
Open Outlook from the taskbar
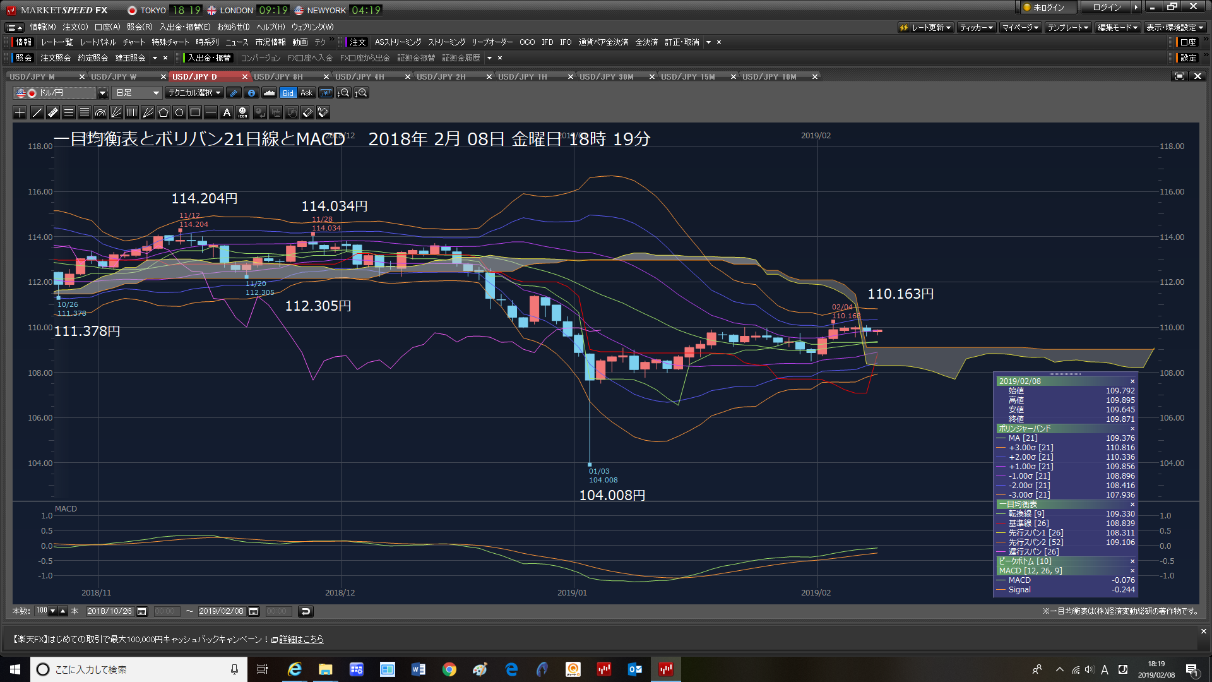pyautogui.click(x=635, y=669)
